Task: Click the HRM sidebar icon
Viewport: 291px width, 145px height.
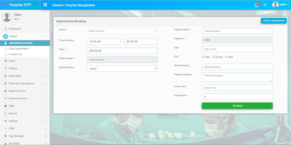Action: (5, 106)
